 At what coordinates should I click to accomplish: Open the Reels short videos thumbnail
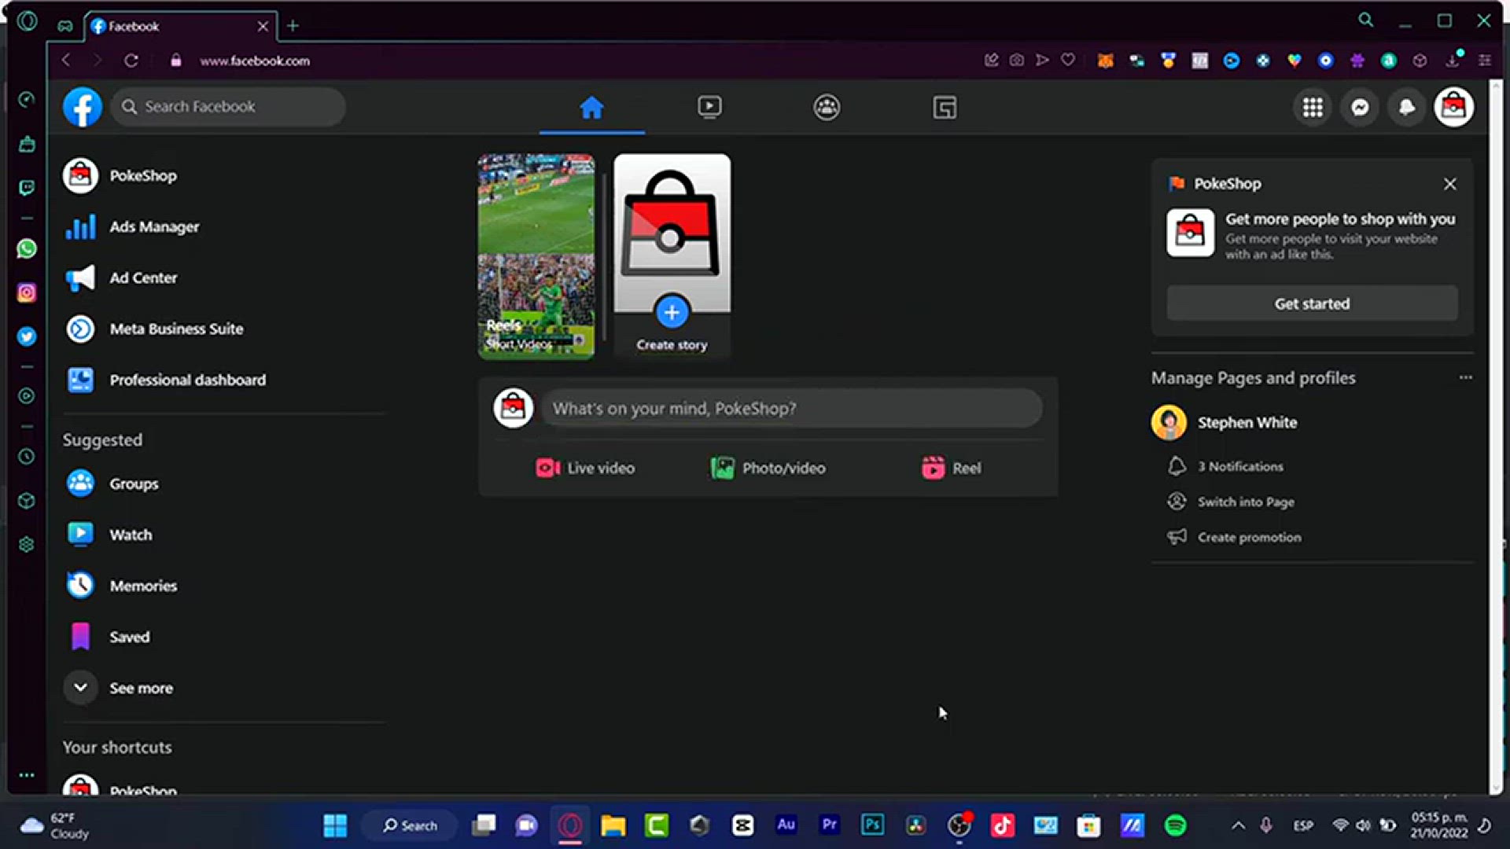point(536,256)
